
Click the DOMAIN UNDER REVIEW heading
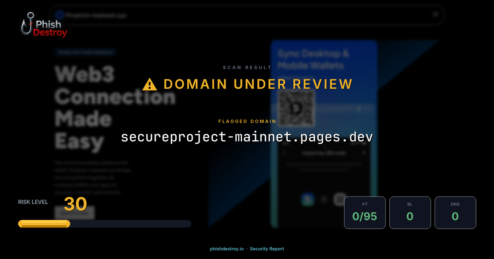click(258, 84)
